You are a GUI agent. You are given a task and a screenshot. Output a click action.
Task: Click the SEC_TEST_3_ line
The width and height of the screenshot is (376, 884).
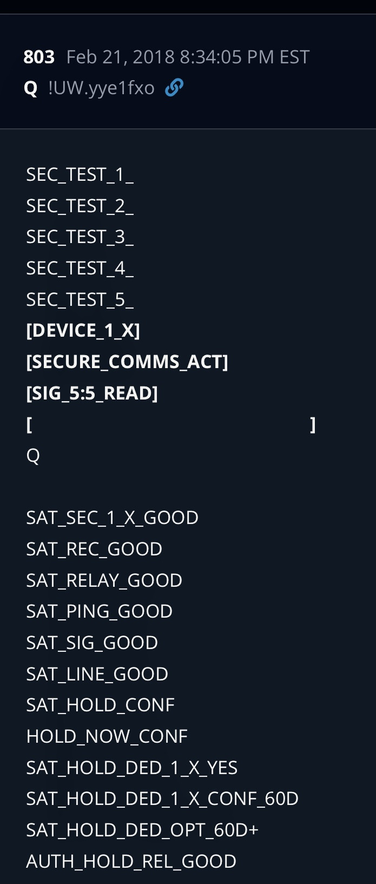click(x=80, y=237)
